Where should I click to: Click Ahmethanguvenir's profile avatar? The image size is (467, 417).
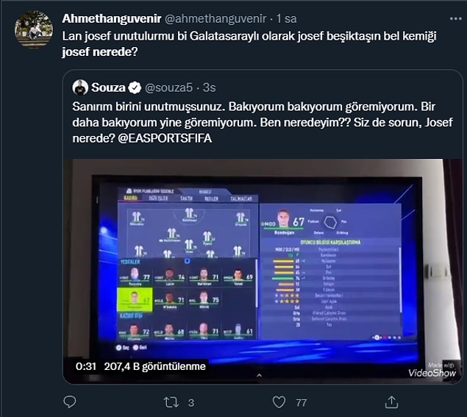[34, 29]
